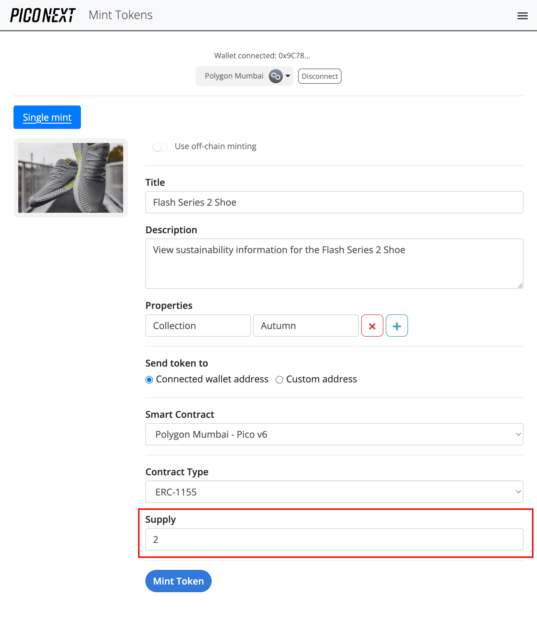
Task: Click the Mint Tokens header title
Action: [120, 15]
